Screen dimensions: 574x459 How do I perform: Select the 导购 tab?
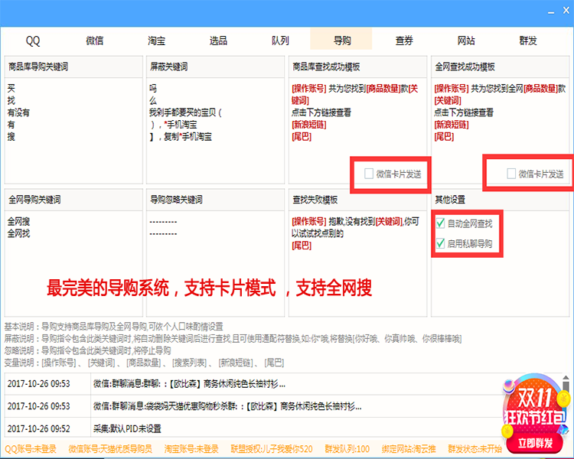click(341, 39)
